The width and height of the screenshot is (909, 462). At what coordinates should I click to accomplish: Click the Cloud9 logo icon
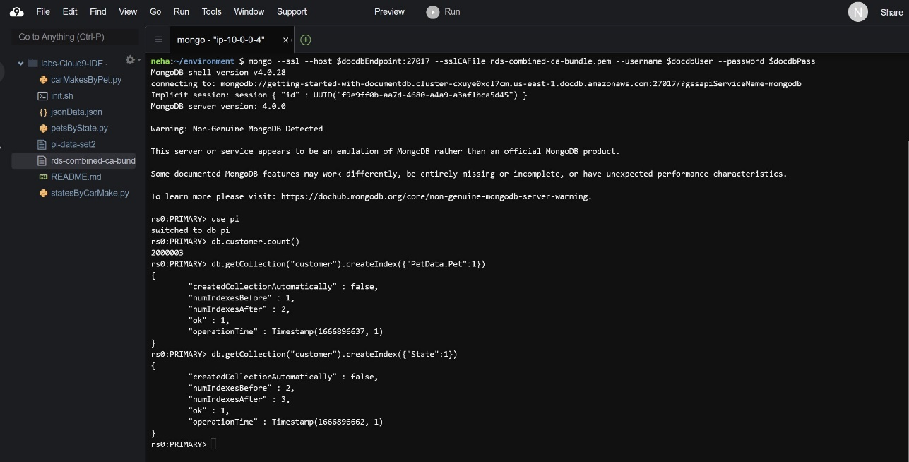(16, 11)
